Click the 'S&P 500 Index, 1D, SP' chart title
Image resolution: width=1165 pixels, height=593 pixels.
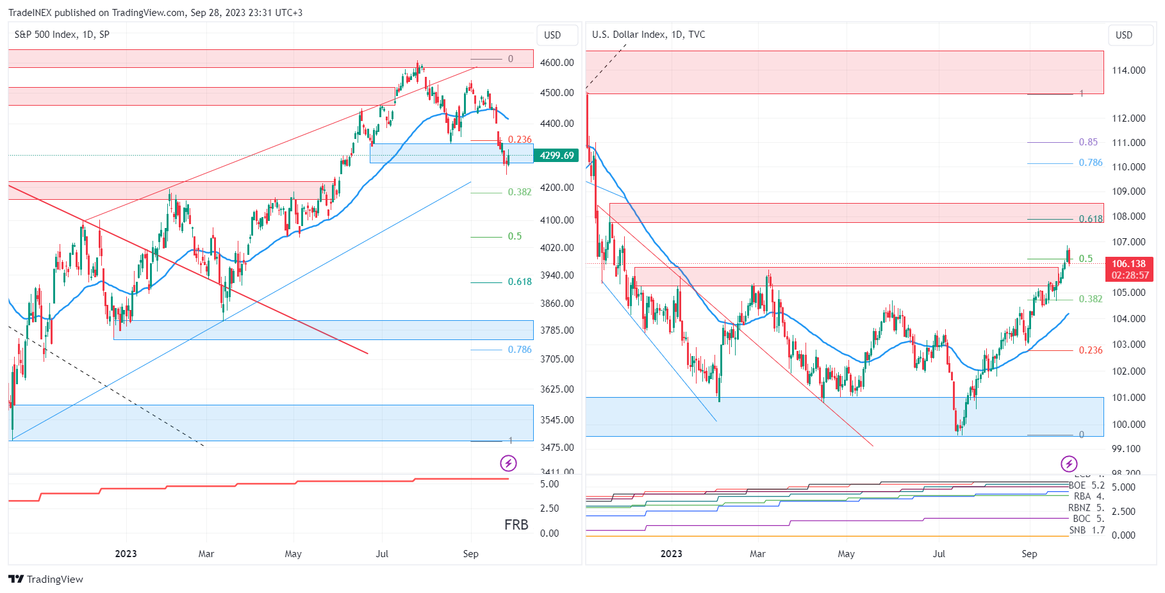[x=62, y=35]
